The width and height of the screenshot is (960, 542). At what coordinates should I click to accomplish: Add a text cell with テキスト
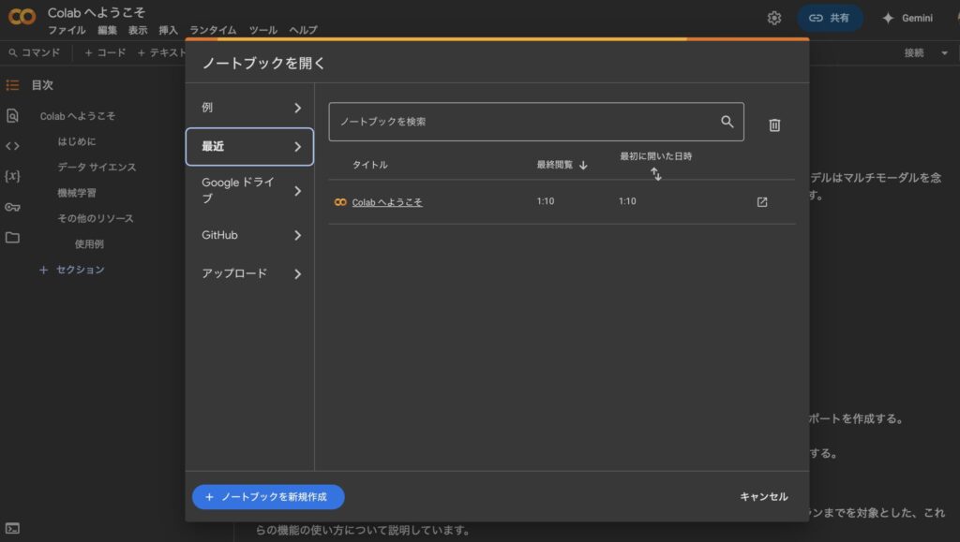coord(161,53)
